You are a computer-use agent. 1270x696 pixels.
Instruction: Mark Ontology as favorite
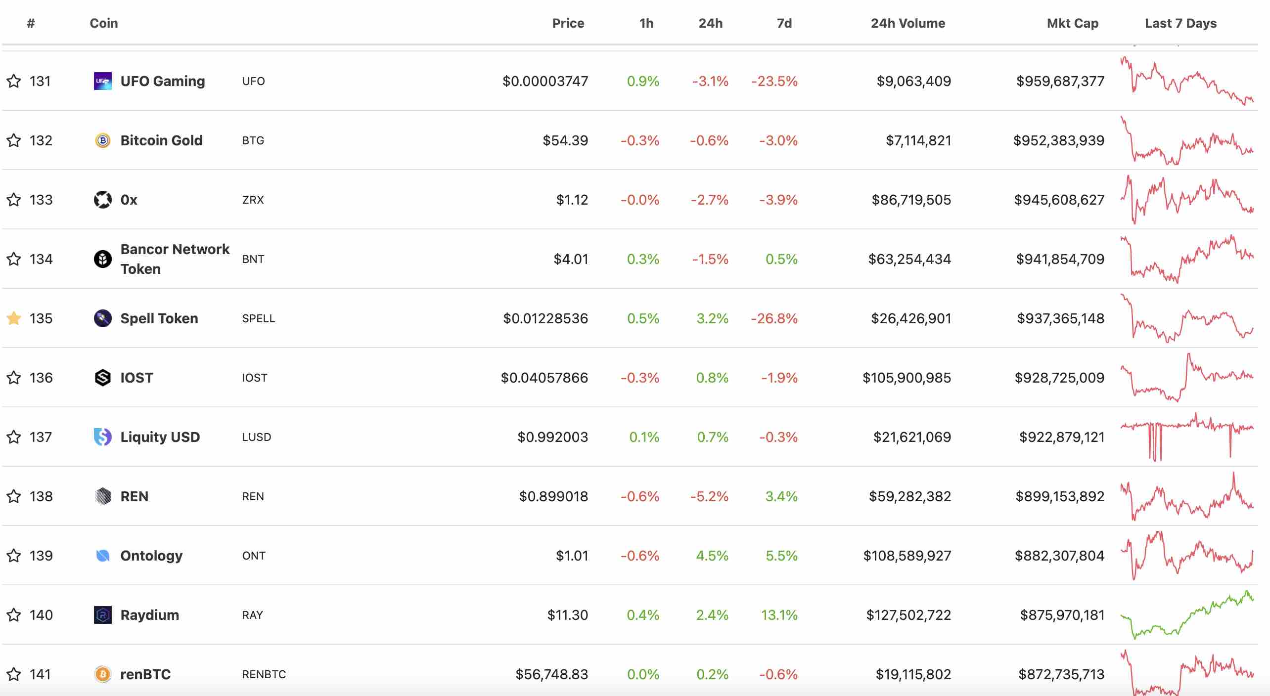click(14, 556)
